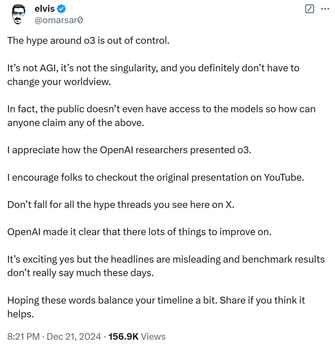Open the three-dot more options menu

coord(325,9)
